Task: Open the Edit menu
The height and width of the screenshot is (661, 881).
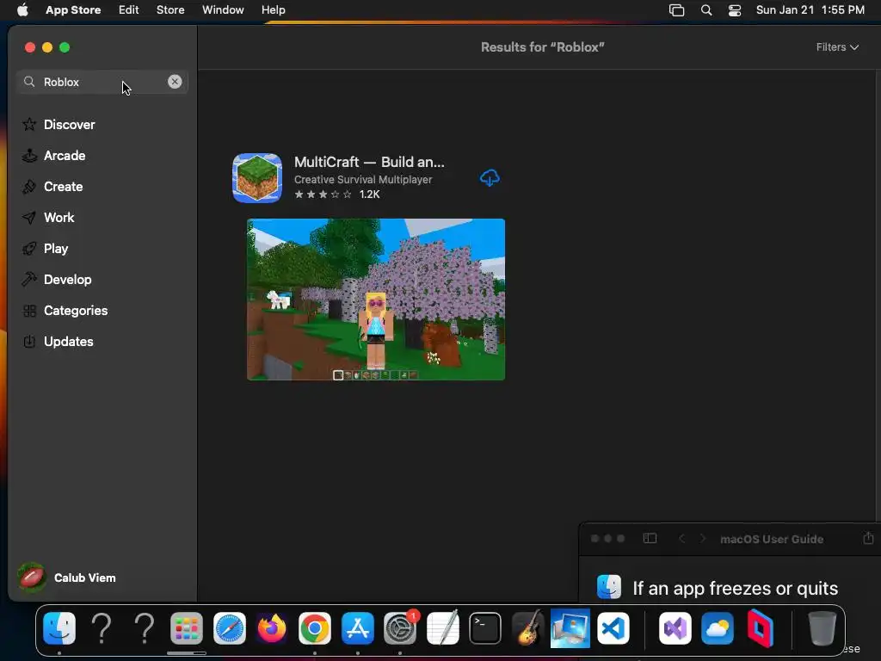Action: point(129,9)
